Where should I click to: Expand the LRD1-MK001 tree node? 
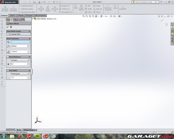click(33, 19)
